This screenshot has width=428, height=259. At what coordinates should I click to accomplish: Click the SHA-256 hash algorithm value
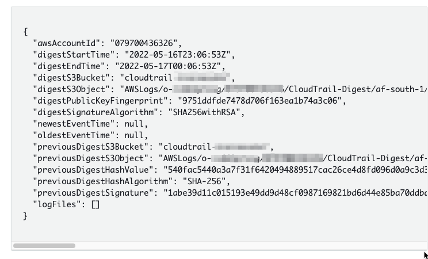click(204, 181)
